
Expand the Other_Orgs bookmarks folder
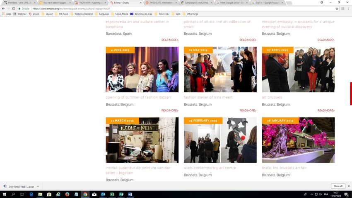190,14
